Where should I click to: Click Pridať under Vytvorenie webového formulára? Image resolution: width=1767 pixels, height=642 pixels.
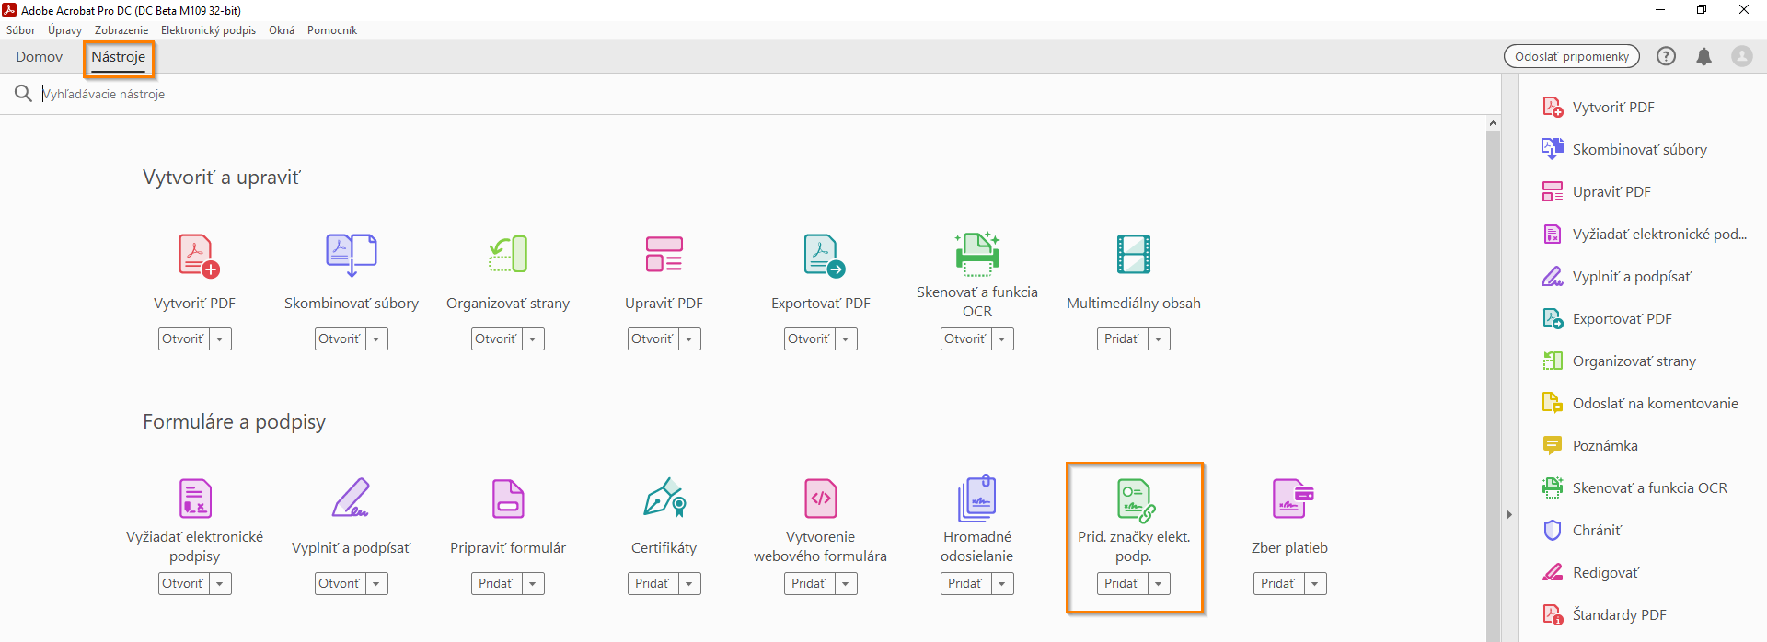tap(810, 584)
